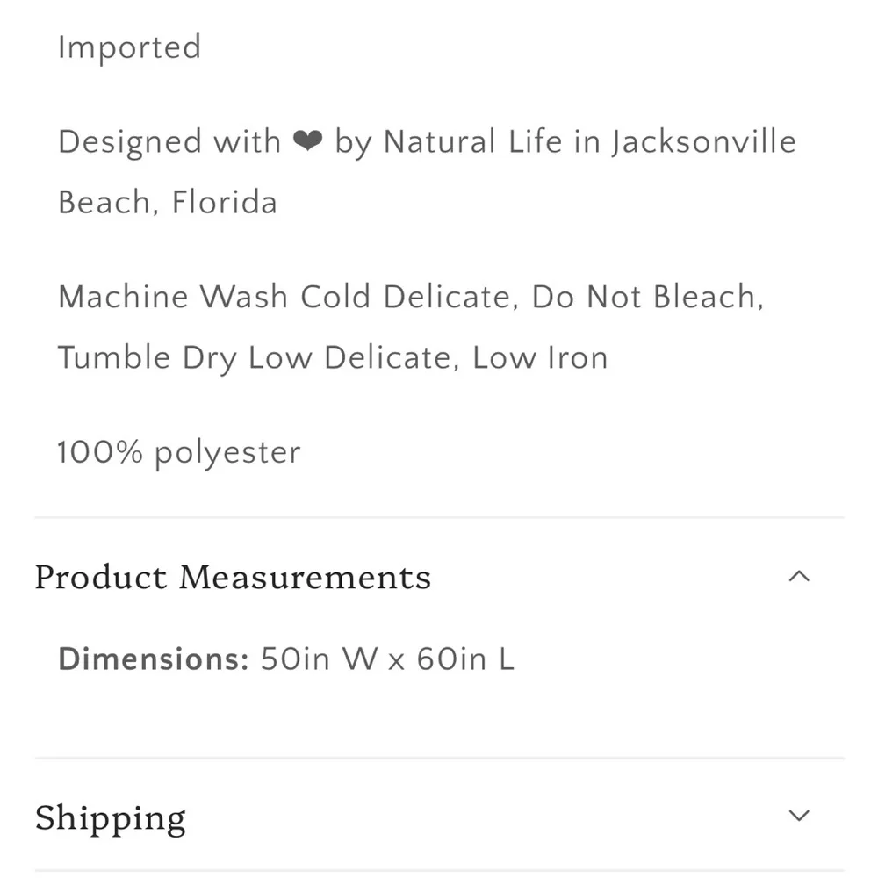Click the divider line above Shipping
Viewport: 878px width, 878px height.
point(439,758)
